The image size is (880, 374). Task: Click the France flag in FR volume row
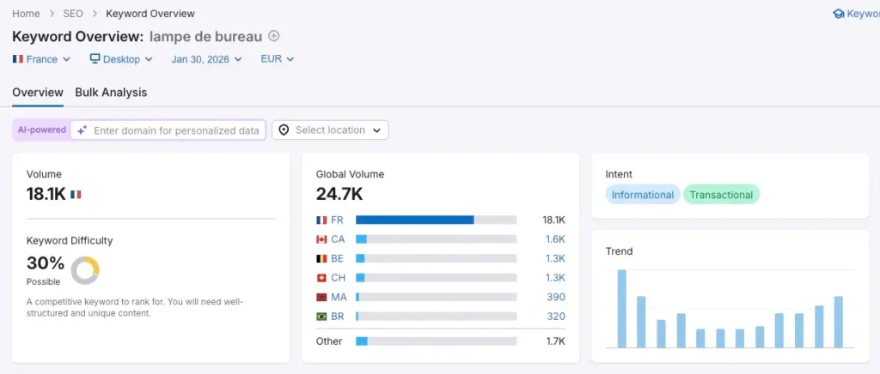point(321,220)
